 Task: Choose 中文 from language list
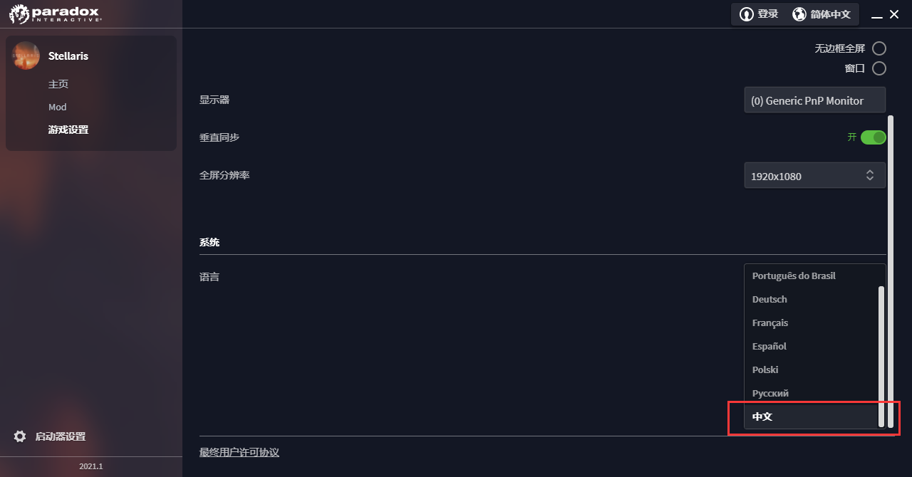coord(762,416)
